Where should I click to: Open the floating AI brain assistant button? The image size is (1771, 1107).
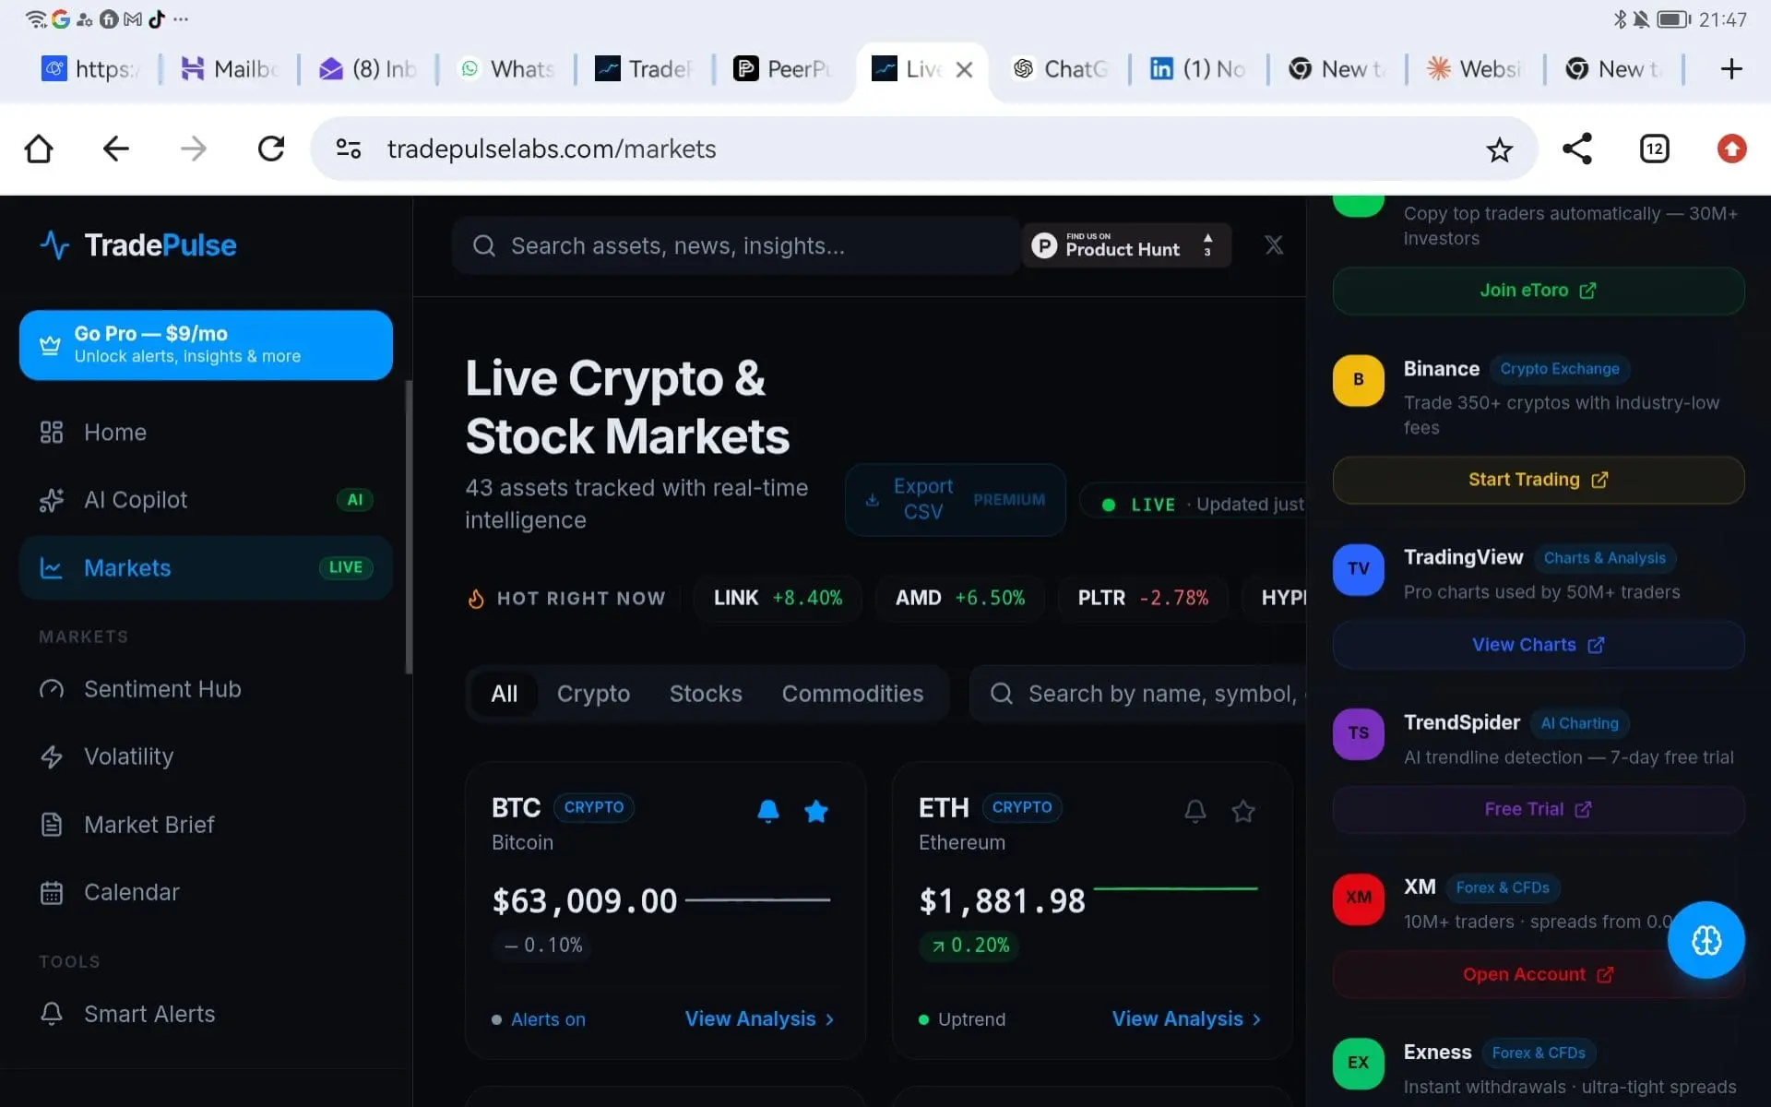tap(1706, 940)
